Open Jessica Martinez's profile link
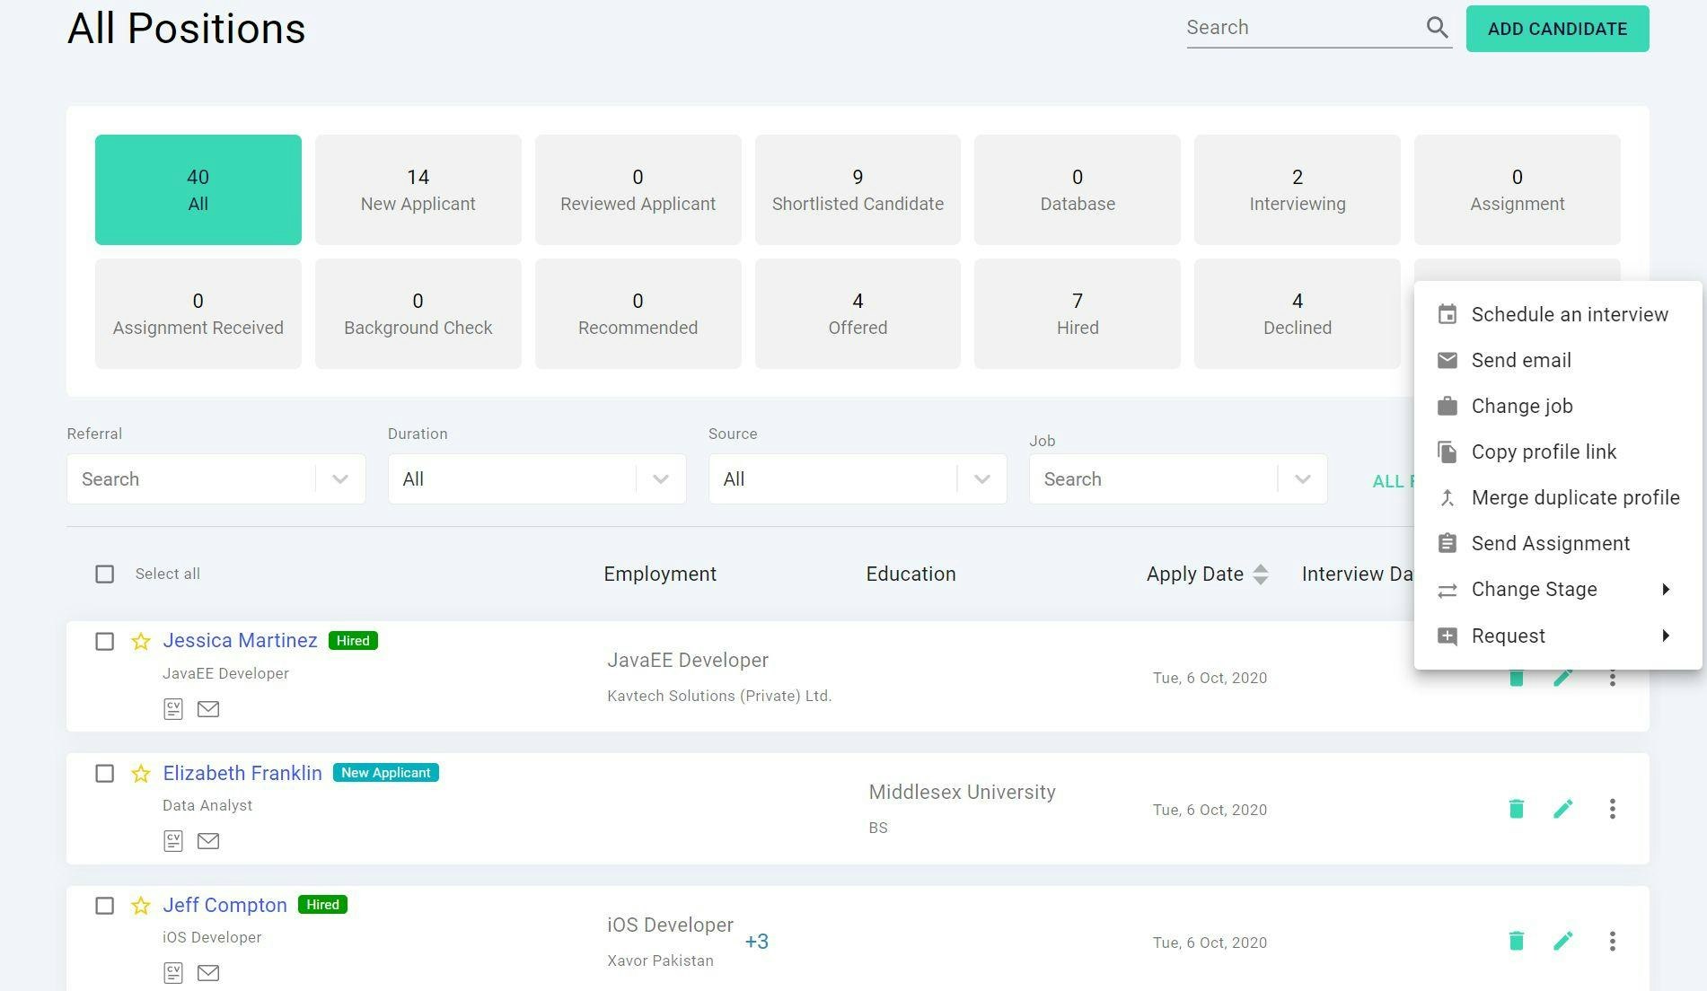The image size is (1707, 991). click(x=239, y=640)
